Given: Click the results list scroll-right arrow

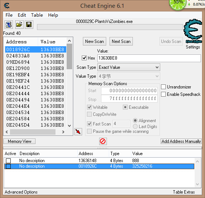Looking at the screenshot, I should [x=63, y=132].
